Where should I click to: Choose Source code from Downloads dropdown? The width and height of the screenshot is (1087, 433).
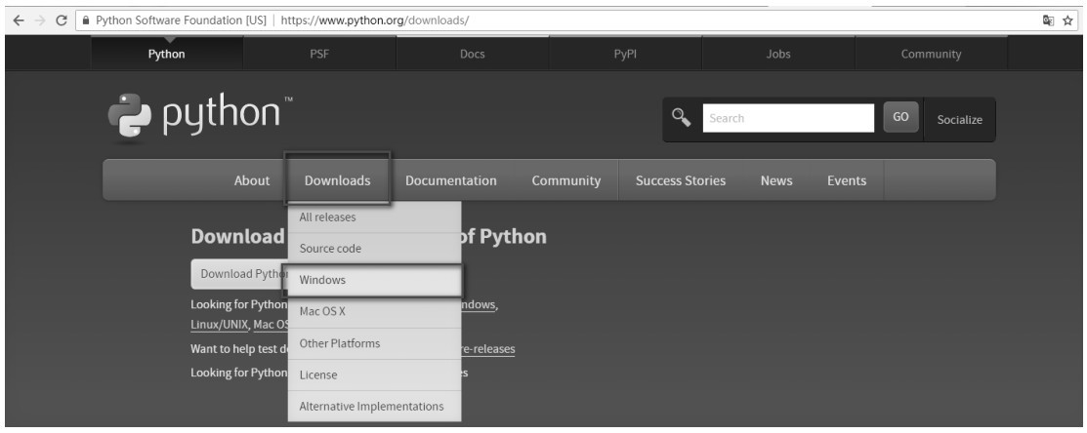(x=374, y=249)
